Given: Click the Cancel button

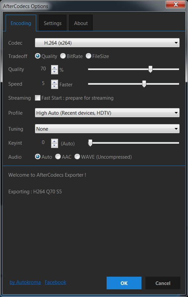Looking at the screenshot, I should pos(163,283).
